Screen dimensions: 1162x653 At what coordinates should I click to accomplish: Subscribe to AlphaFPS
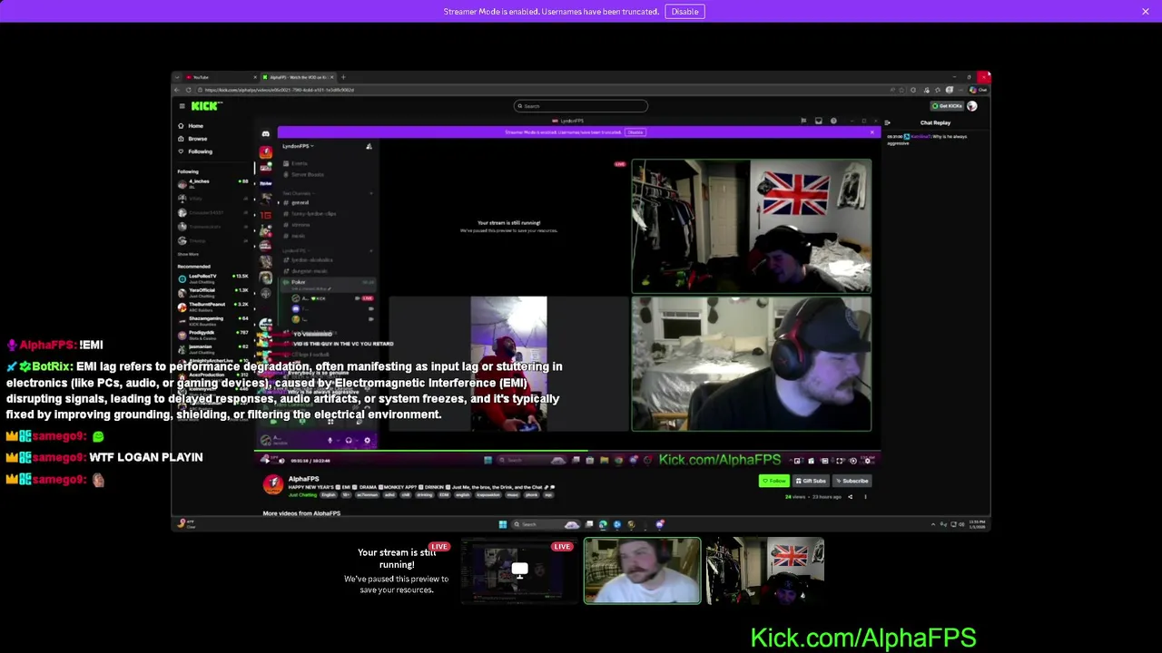[852, 481]
